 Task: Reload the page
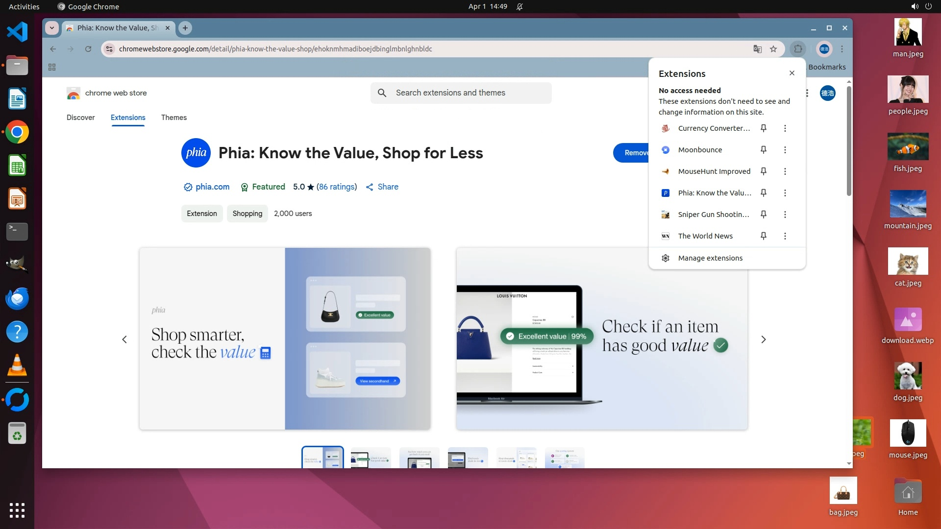[x=88, y=49]
